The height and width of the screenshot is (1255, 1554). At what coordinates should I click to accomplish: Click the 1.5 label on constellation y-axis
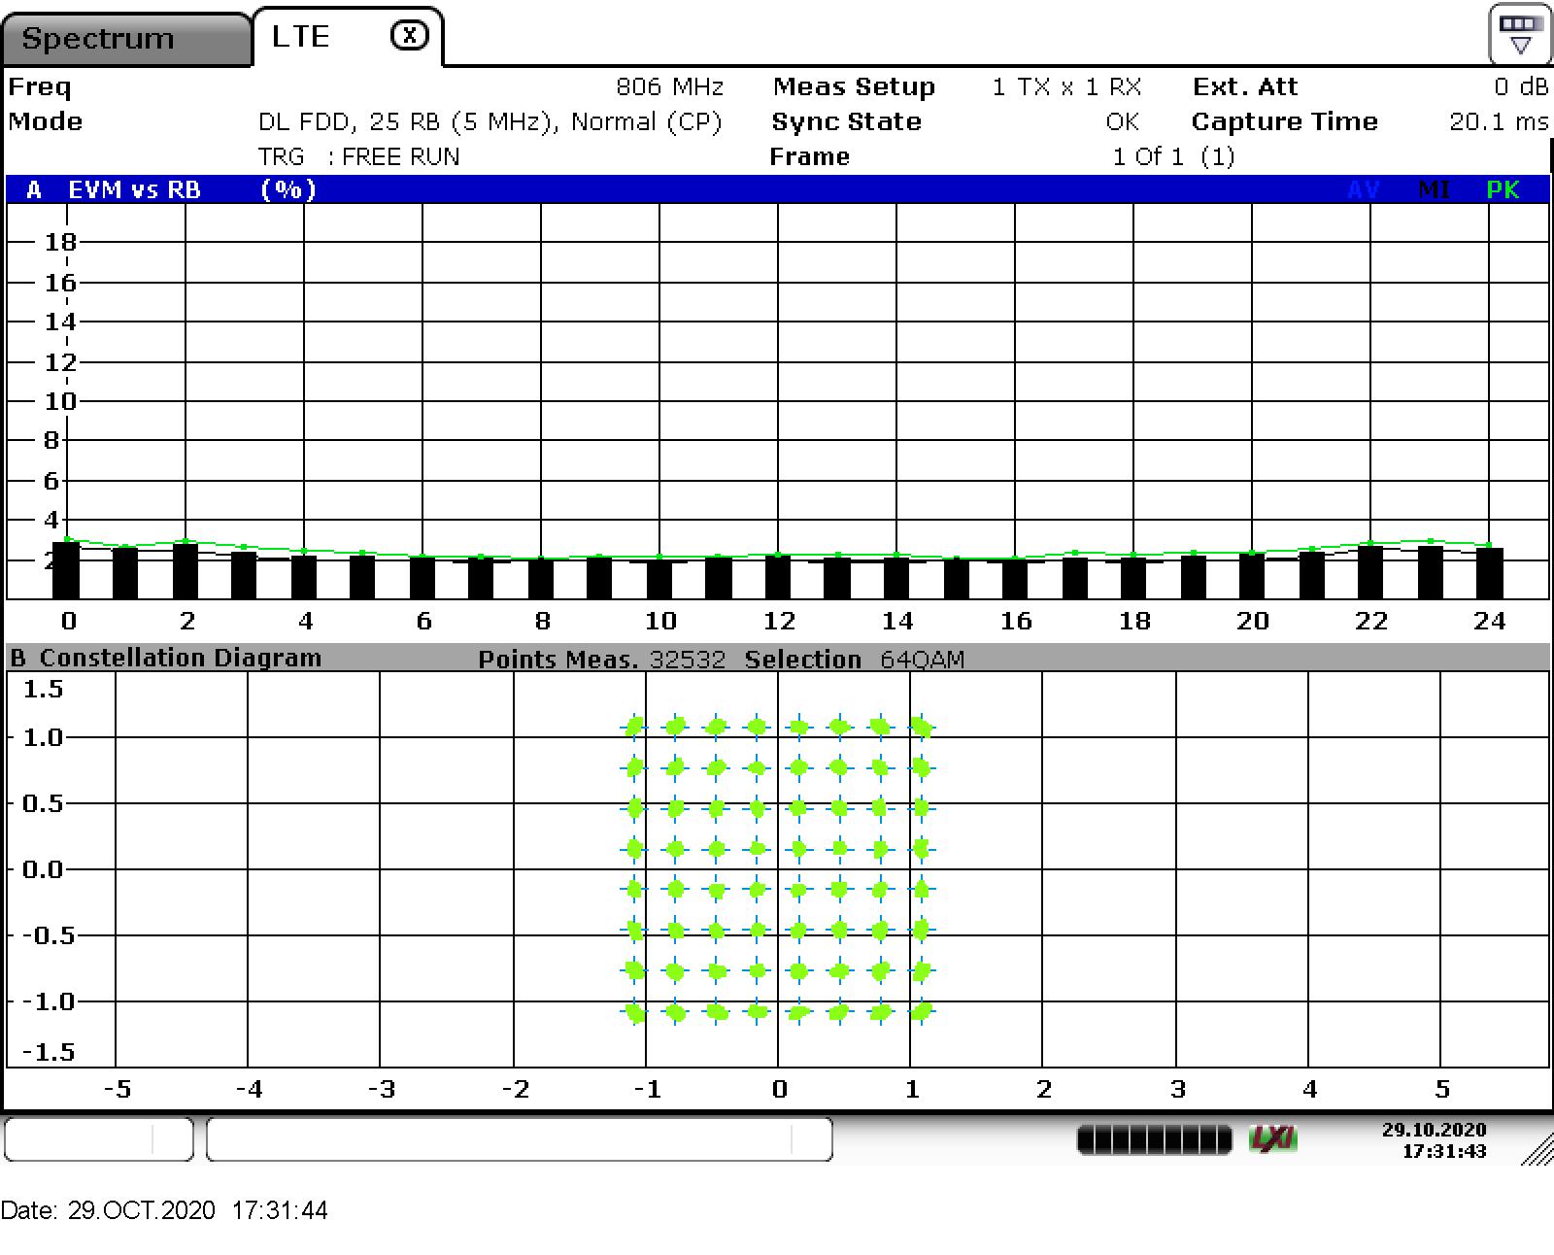click(x=43, y=689)
